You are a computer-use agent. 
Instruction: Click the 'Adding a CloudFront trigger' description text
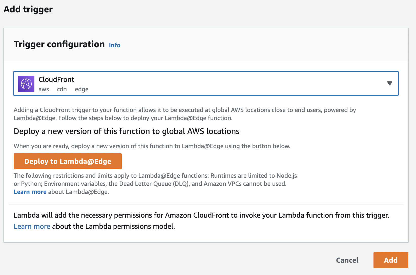tap(185, 114)
